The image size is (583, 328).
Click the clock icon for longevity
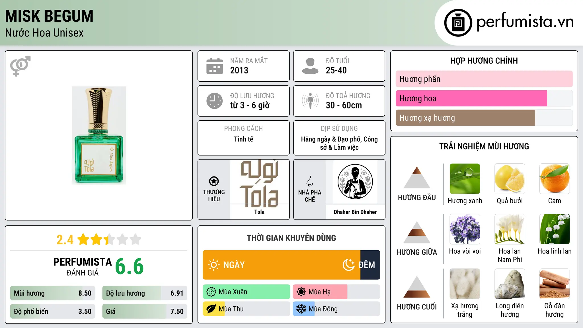click(x=215, y=101)
